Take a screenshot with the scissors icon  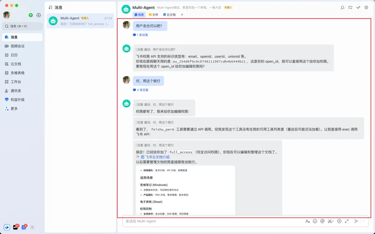point(330,221)
